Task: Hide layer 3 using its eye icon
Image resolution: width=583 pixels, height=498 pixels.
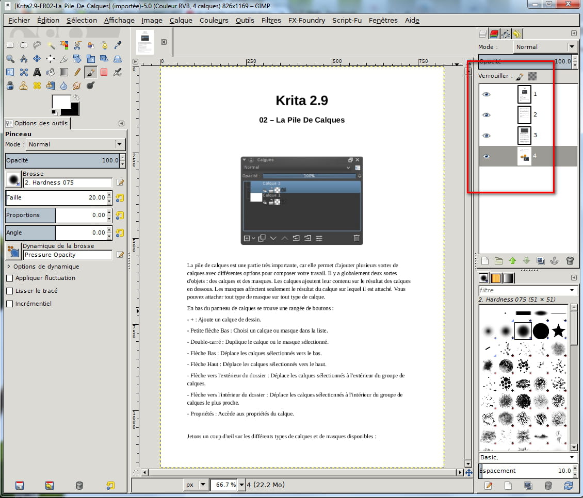Action: point(487,136)
